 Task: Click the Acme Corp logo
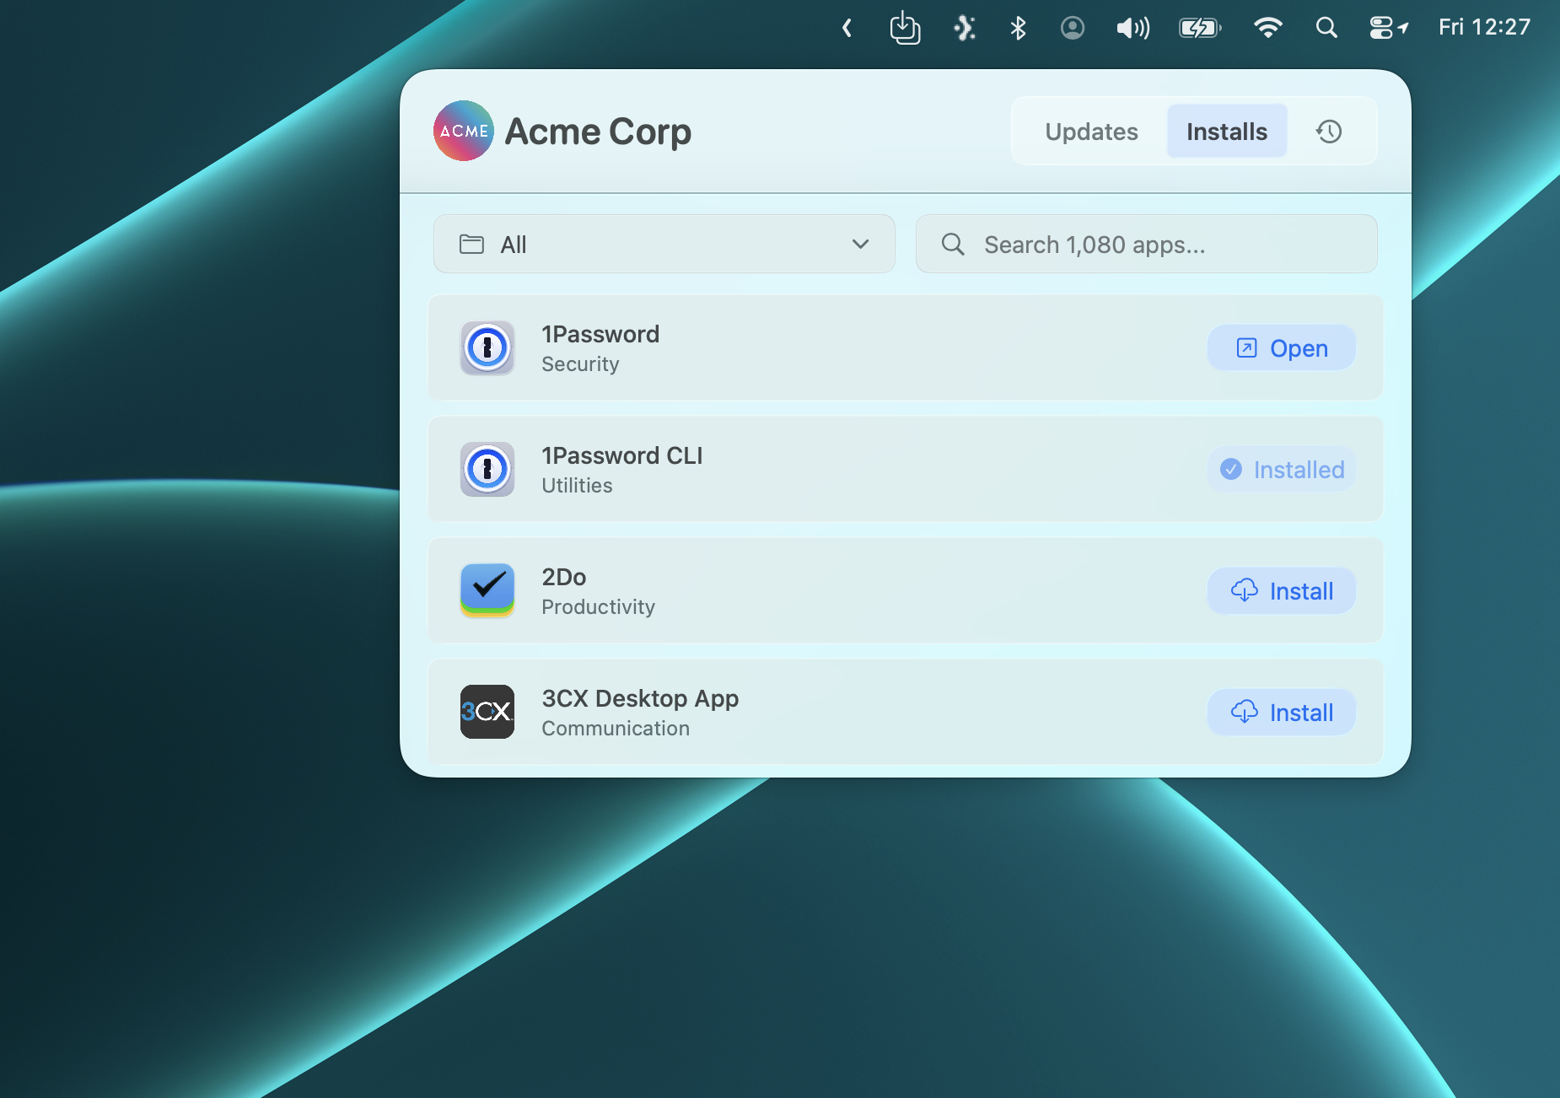click(464, 131)
